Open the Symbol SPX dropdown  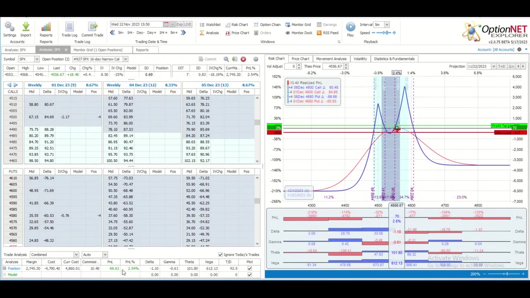coord(36,59)
